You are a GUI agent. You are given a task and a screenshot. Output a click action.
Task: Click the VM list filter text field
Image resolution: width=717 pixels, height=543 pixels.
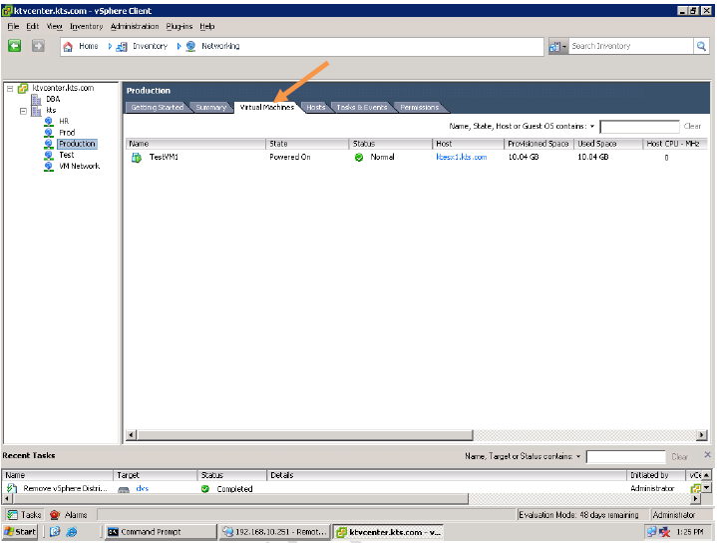(639, 127)
